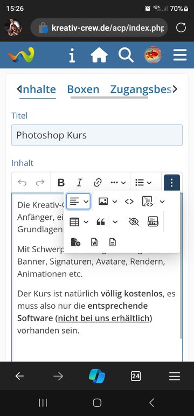Click the Titel field containing Photoshop Kurs
This screenshot has height=416, width=194.
click(x=97, y=135)
